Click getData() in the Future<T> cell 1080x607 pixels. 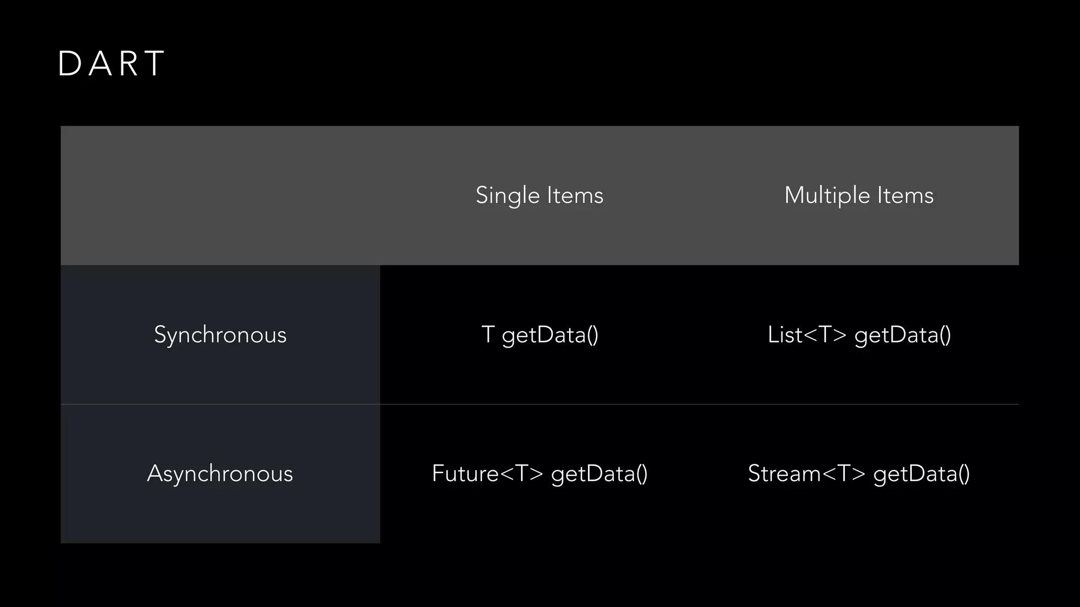pyautogui.click(x=599, y=473)
